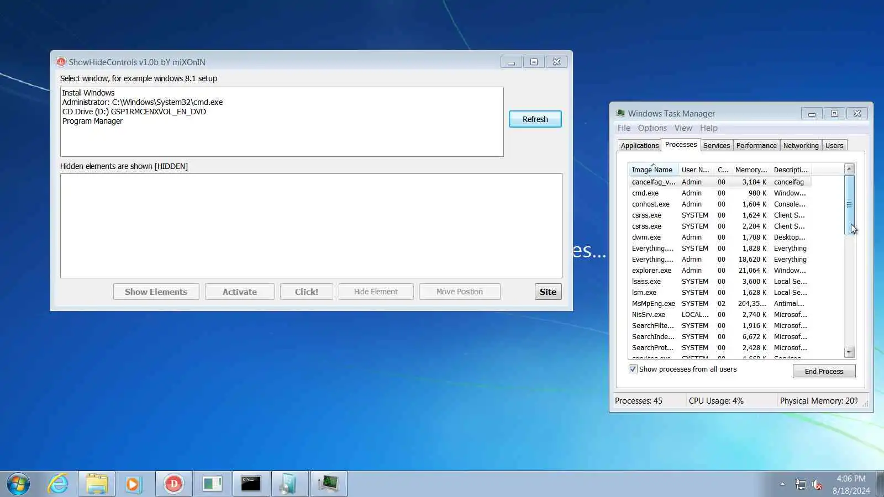
Task: Click the empty hidden elements list box
Action: click(x=311, y=226)
